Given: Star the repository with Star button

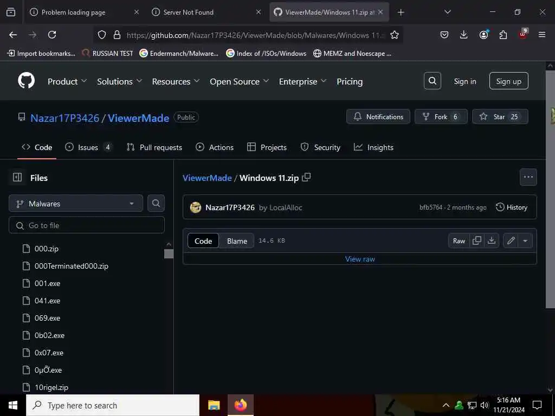Looking at the screenshot, I should tap(500, 116).
